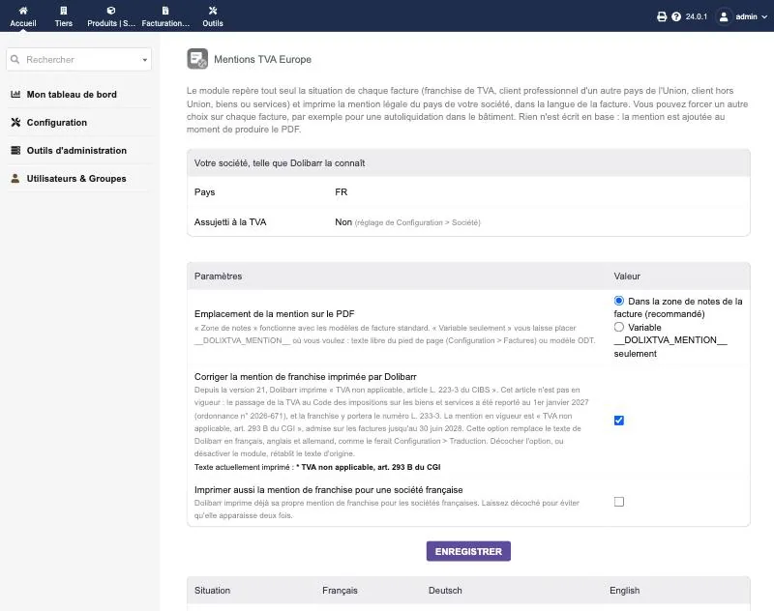
Task: Open the Rechercher dropdown arrow
Action: pyautogui.click(x=144, y=60)
